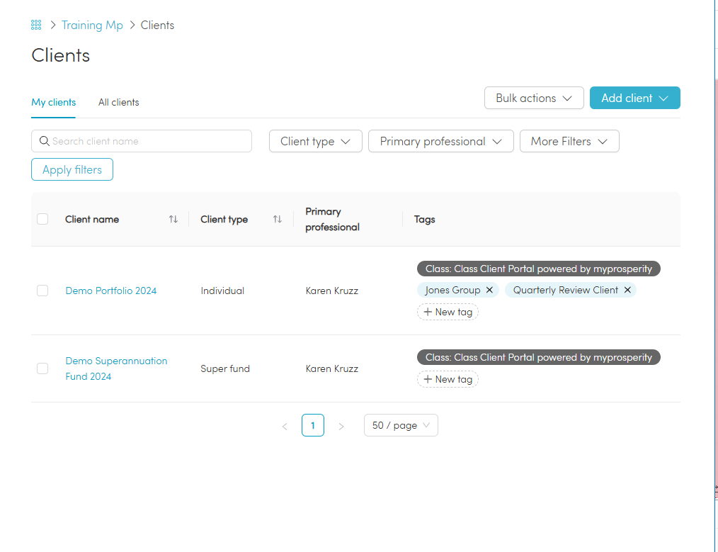Open the apps grid icon in breadcrumb
This screenshot has height=552, width=718.
(x=36, y=25)
